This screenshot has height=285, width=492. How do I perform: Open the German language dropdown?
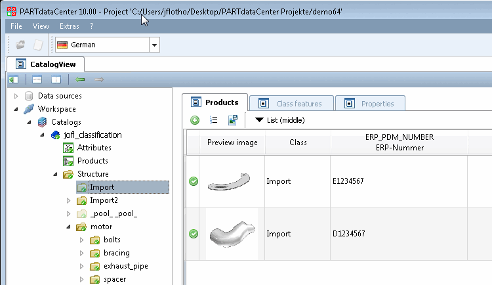point(155,45)
